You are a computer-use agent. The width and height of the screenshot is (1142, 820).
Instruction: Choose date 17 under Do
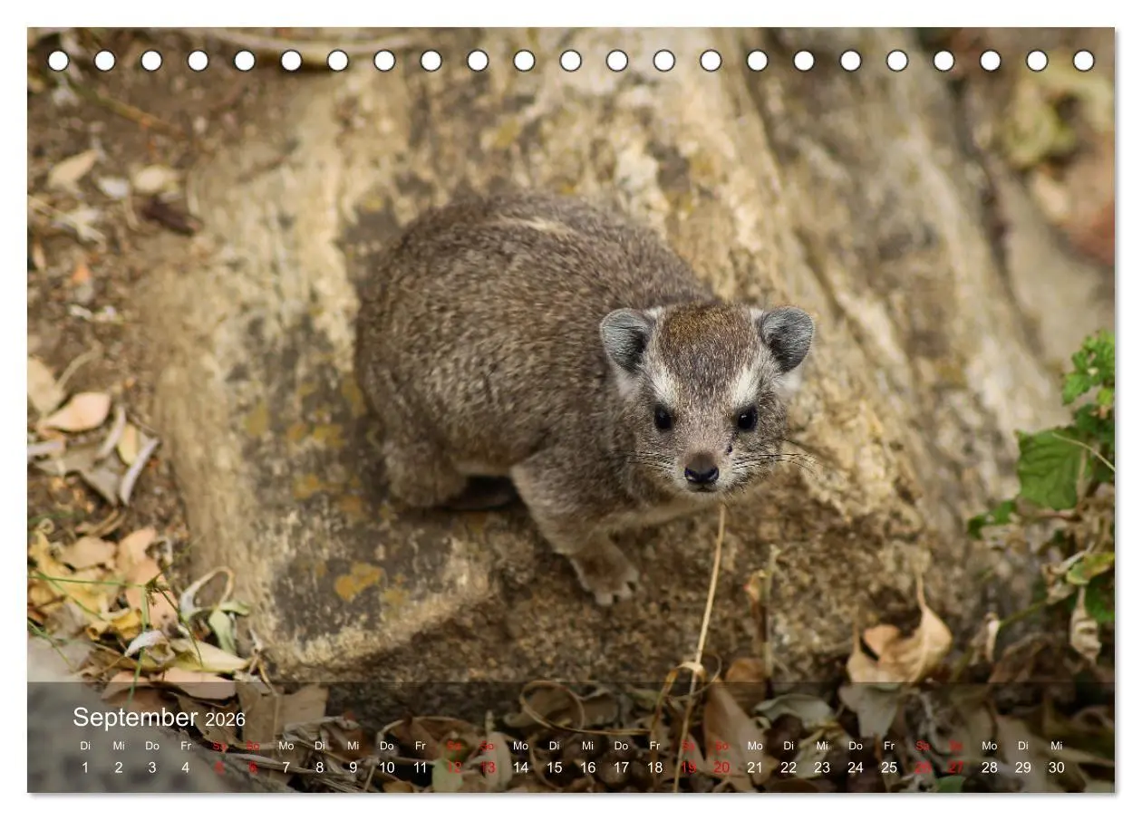[622, 767]
